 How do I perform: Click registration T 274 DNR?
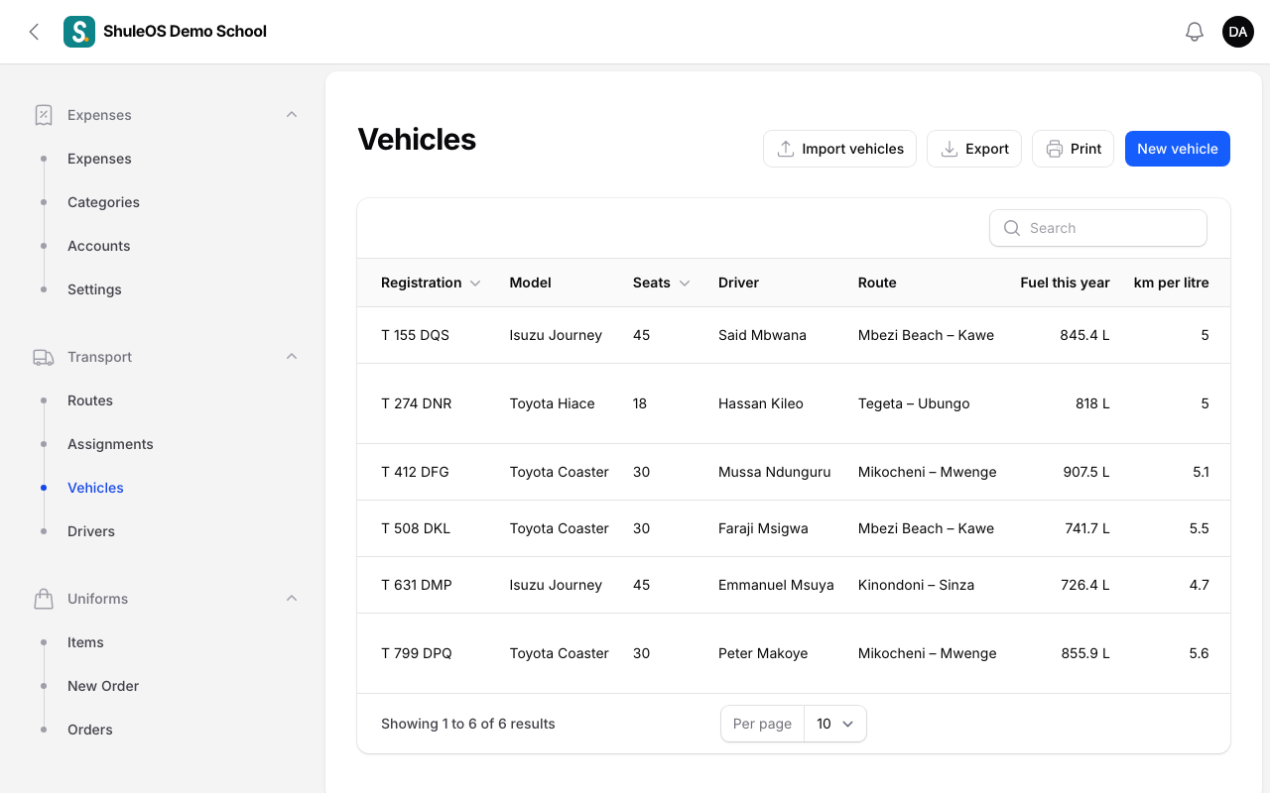pyautogui.click(x=416, y=403)
